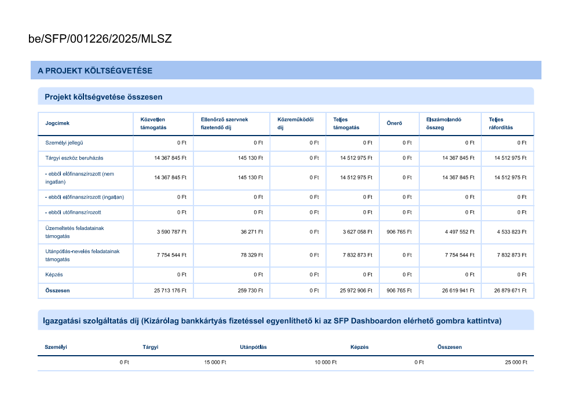Click the előfinanszírozott (nem ingatlan) row label
This screenshot has height=409, width=571.
(79, 178)
